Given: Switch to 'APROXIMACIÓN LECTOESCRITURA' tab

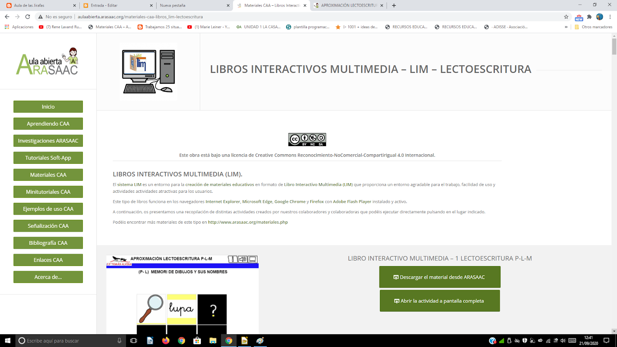Looking at the screenshot, I should tap(348, 5).
